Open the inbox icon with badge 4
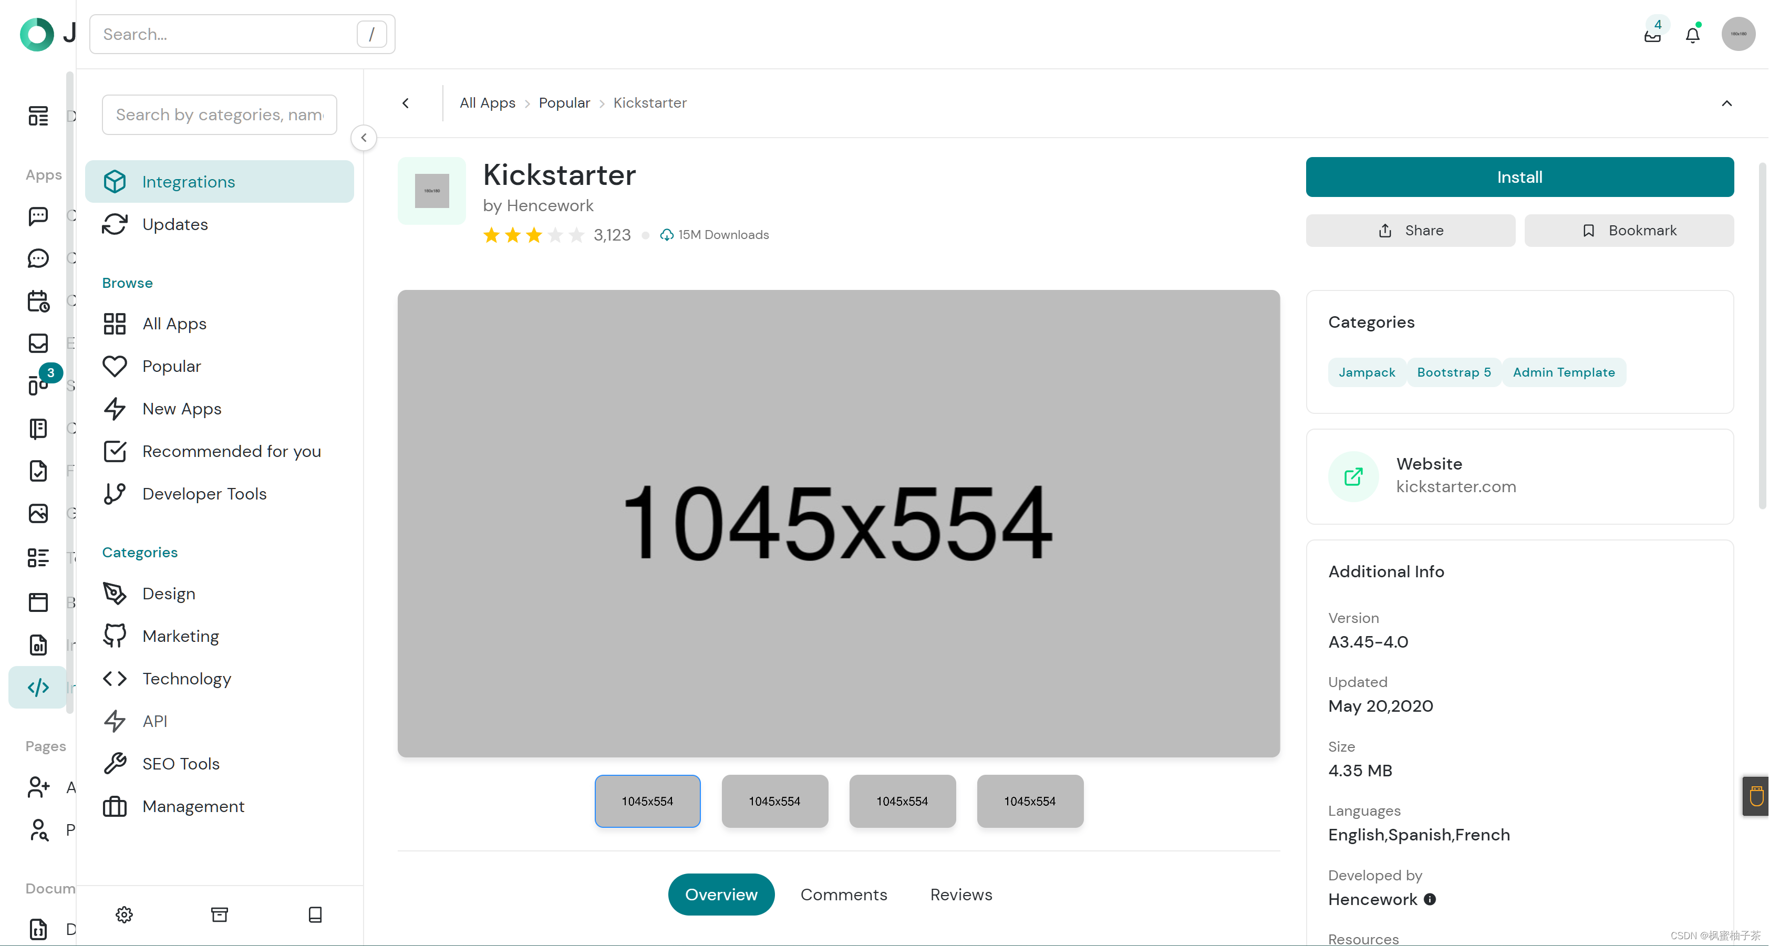The image size is (1769, 946). point(1653,34)
